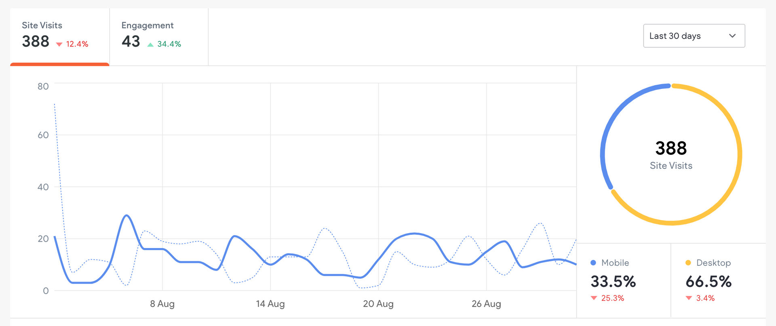Viewport: 776px width, 326px height.
Task: Click the 8 Aug axis label
Action: [162, 304]
